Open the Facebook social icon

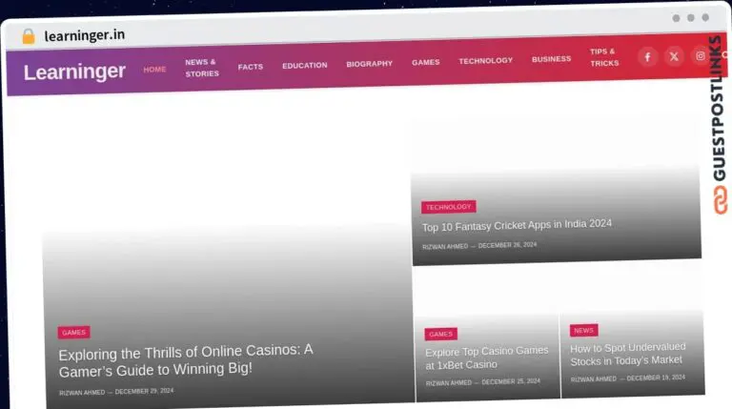[x=647, y=57]
